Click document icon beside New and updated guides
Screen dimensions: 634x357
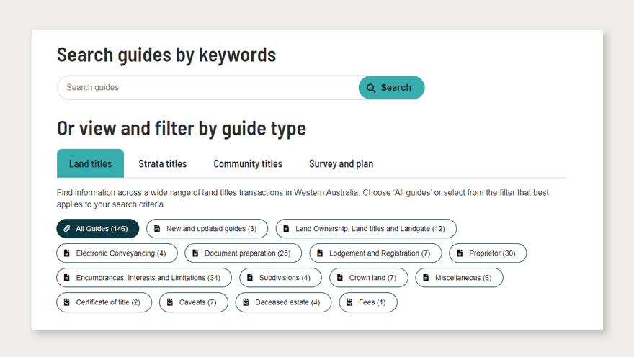tap(157, 229)
